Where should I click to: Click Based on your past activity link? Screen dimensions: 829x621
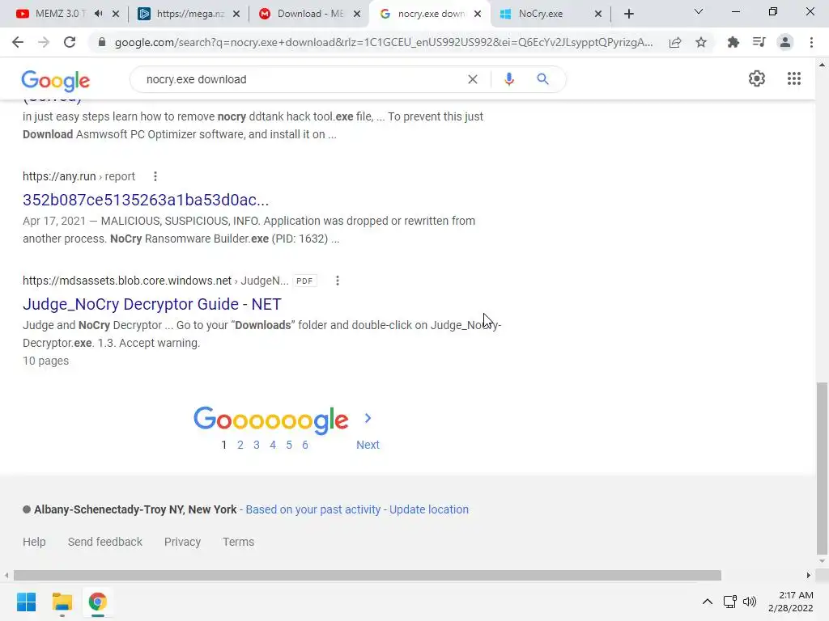313,509
